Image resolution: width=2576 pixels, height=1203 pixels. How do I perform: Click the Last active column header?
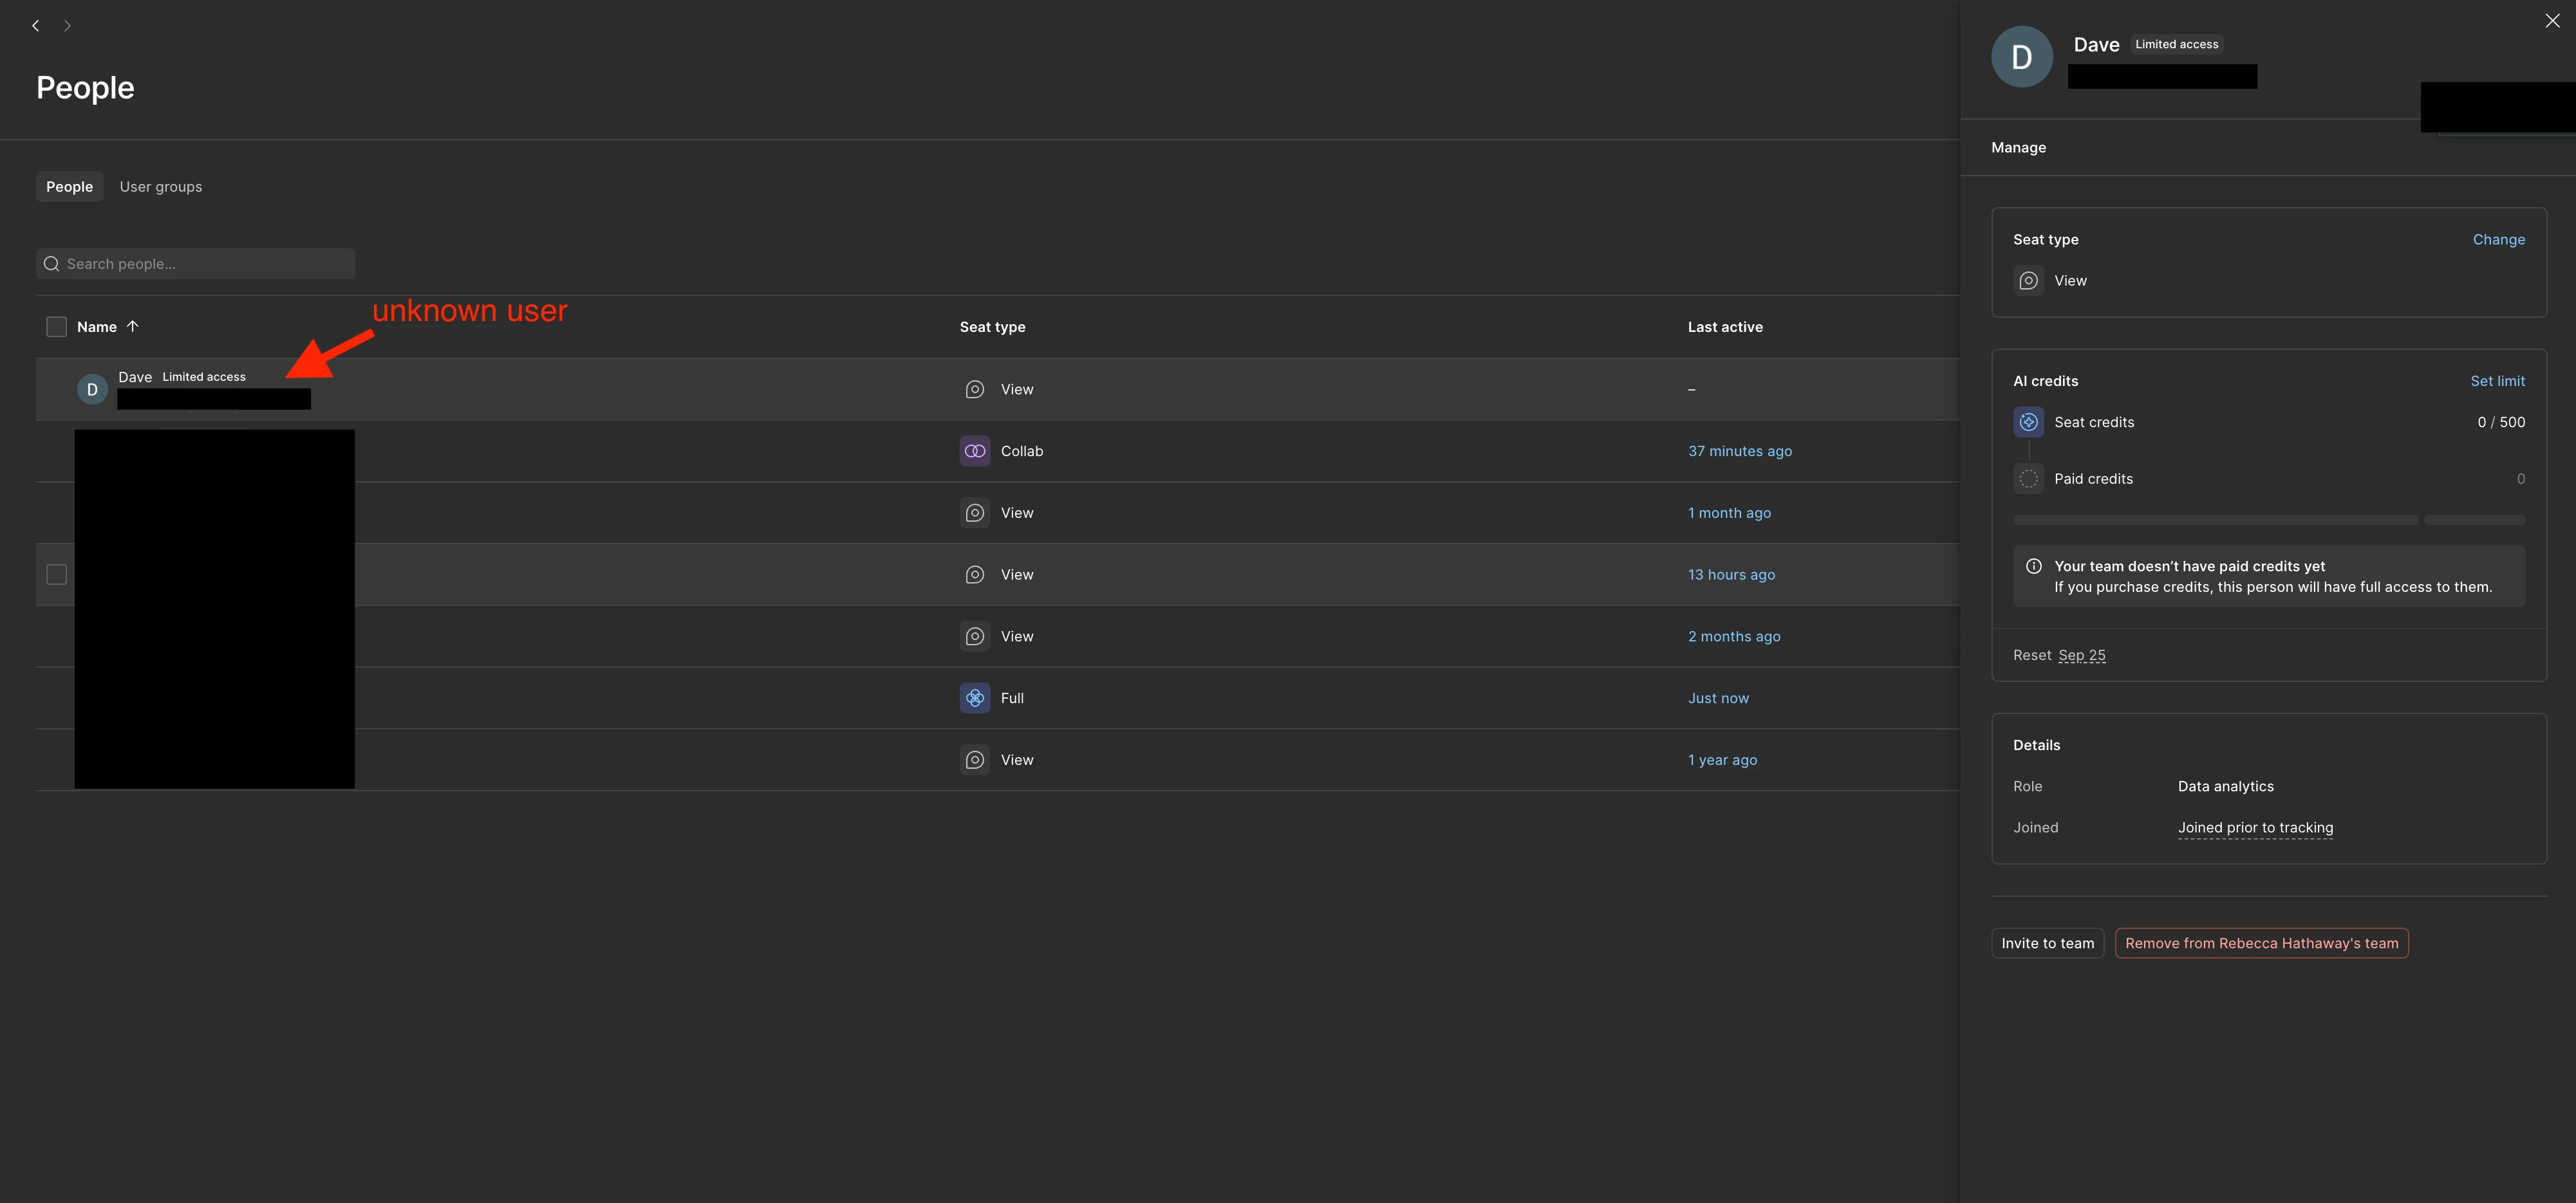[1725, 327]
